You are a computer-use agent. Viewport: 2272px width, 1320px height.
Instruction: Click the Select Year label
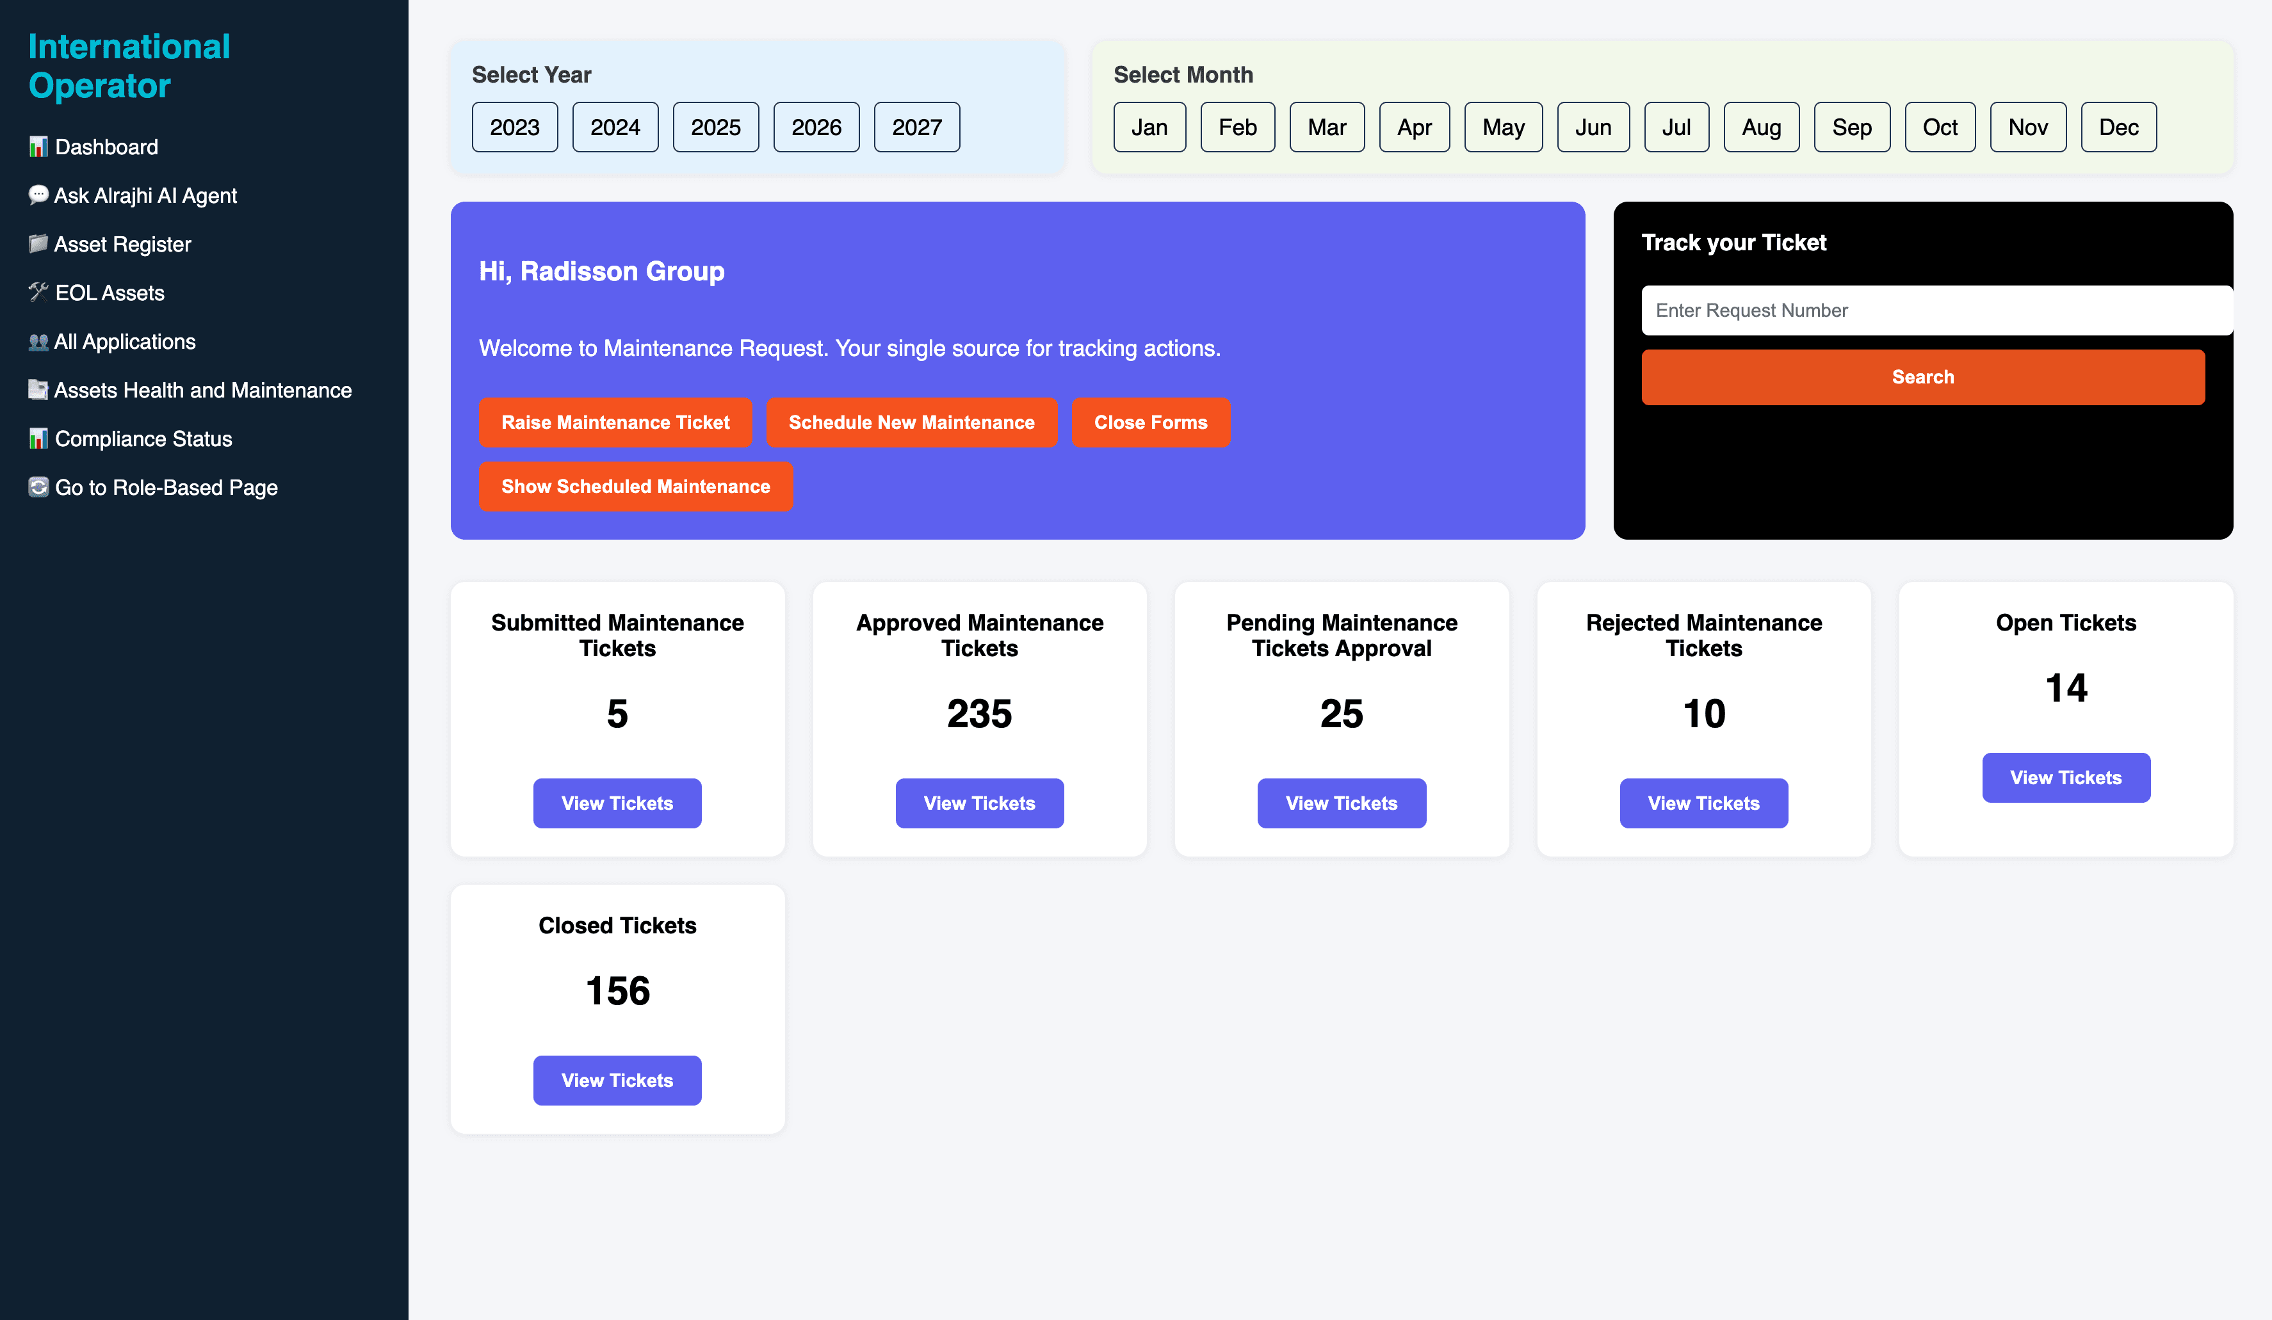(532, 75)
